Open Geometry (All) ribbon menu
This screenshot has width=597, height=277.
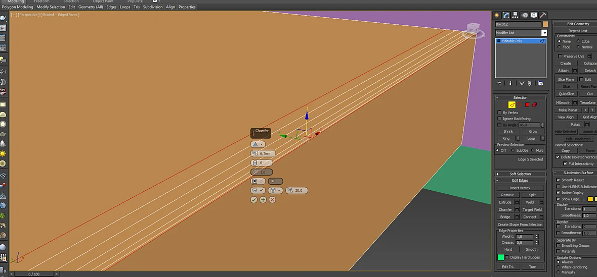[x=91, y=7]
